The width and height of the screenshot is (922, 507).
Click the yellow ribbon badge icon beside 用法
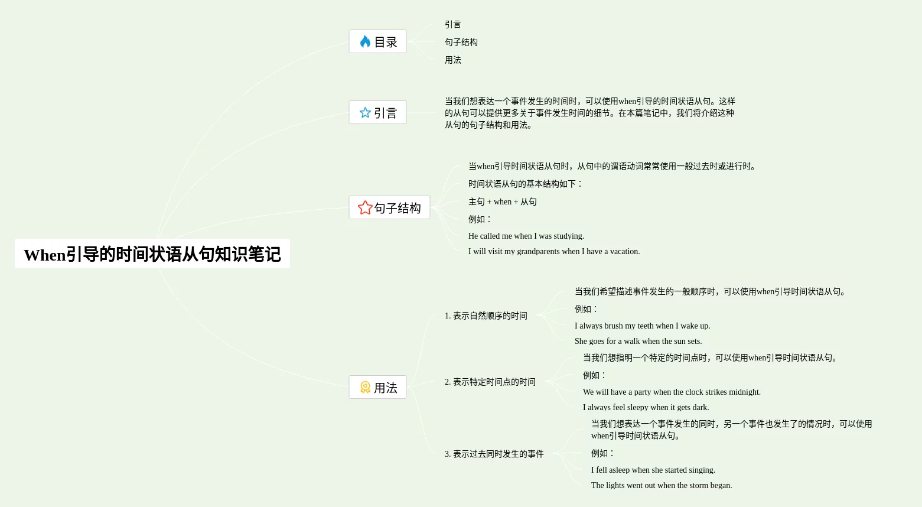pos(365,387)
